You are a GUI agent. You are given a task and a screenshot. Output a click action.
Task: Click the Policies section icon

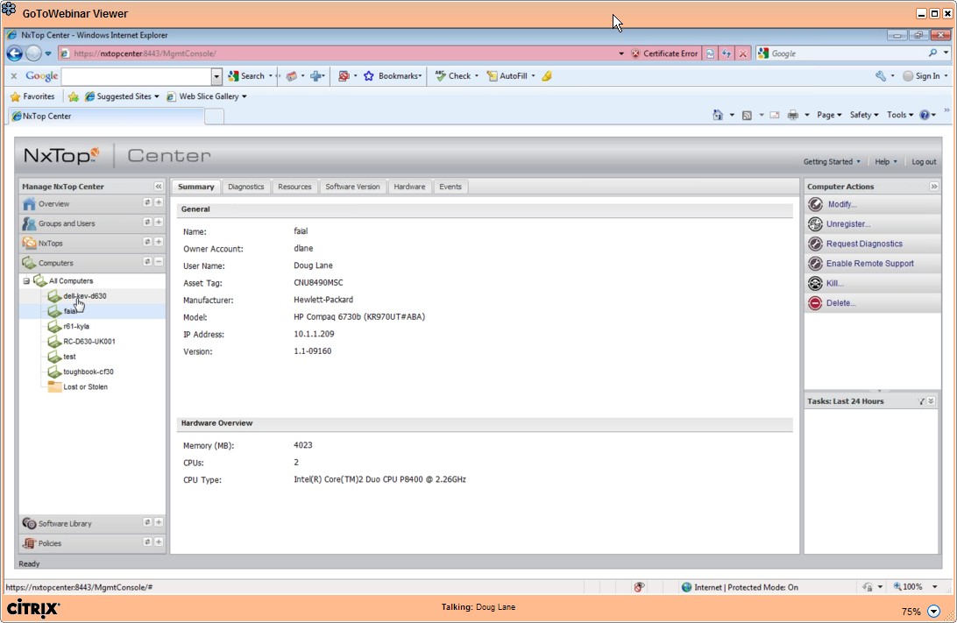coord(29,542)
